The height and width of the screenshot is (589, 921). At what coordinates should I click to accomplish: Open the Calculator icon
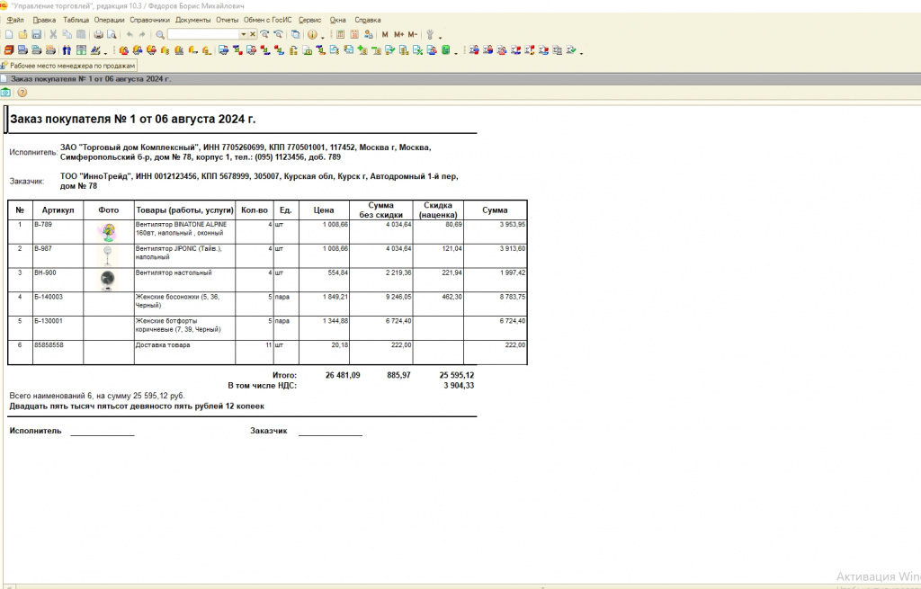click(x=341, y=34)
